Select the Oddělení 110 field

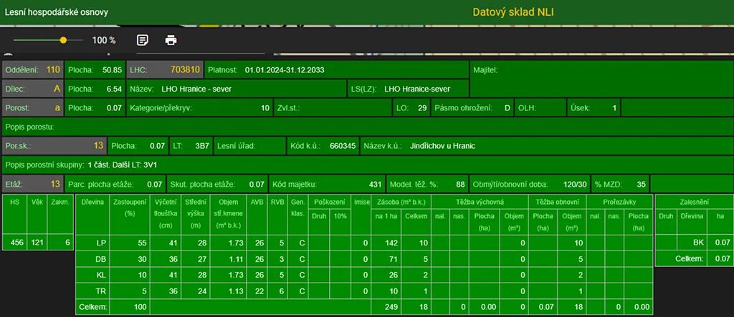(33, 70)
